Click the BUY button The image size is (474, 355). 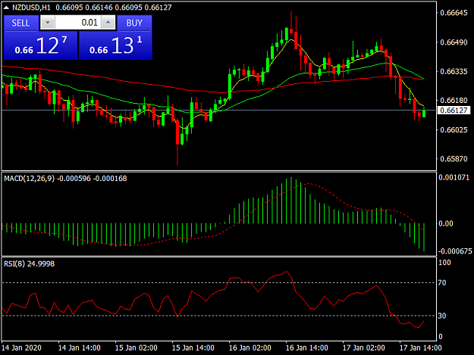coord(134,23)
